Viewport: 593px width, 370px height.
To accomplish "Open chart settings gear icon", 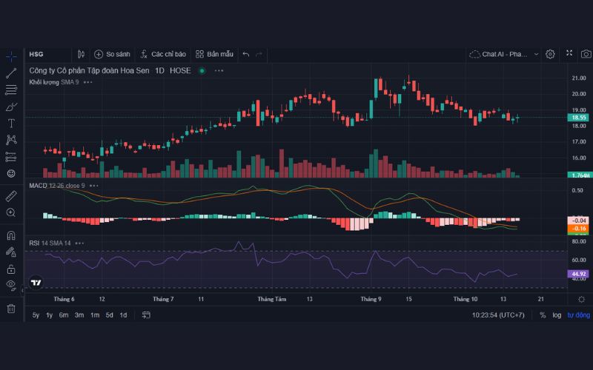I will tap(550, 54).
